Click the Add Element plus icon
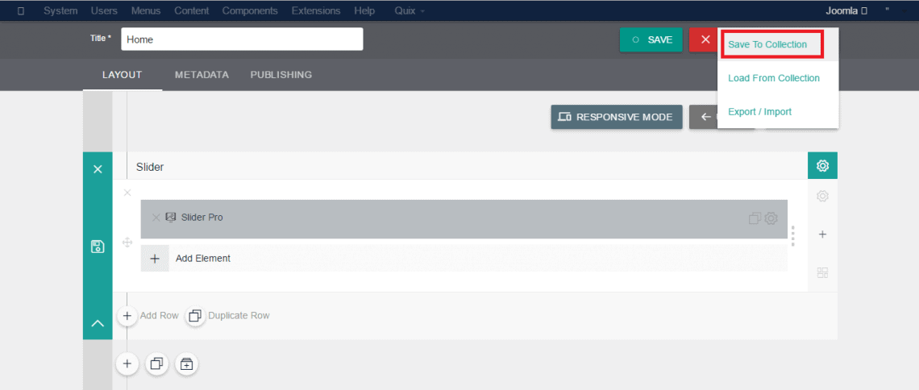 pyautogui.click(x=155, y=259)
